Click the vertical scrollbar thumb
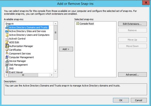Image resolution: width=151 pixels, height=106 pixels. (55, 32)
